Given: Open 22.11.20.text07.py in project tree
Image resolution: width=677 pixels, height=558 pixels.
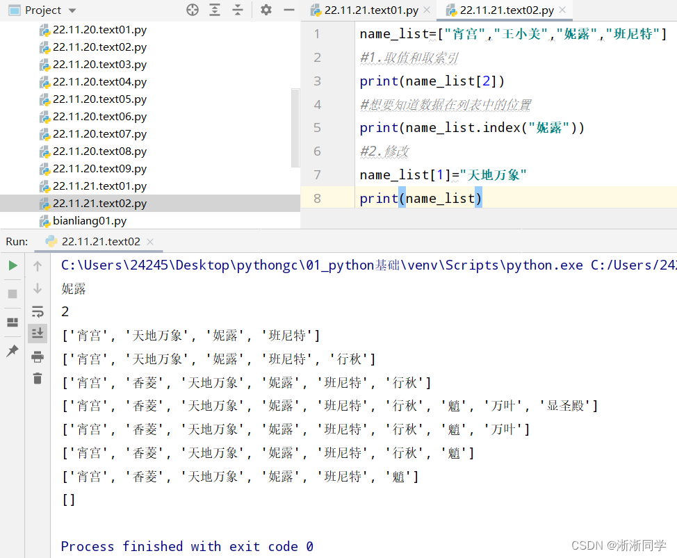Looking at the screenshot, I should click(x=99, y=134).
